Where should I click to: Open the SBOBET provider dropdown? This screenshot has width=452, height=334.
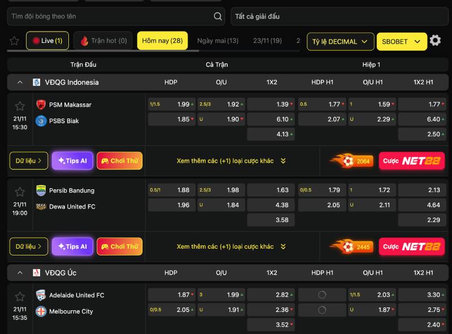point(401,41)
